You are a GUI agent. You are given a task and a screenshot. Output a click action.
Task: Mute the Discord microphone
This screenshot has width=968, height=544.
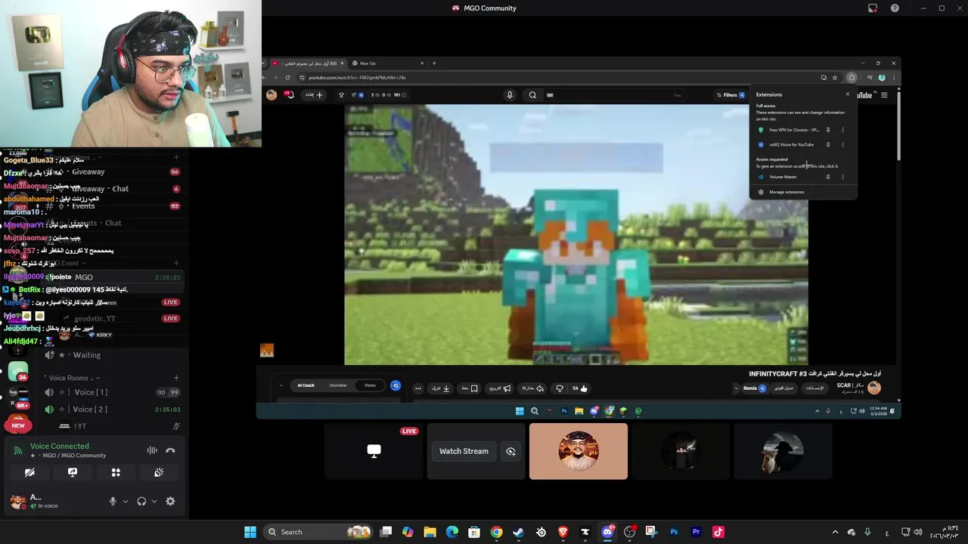(113, 501)
